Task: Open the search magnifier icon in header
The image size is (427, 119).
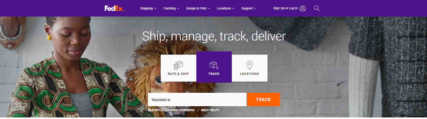Action: [317, 8]
